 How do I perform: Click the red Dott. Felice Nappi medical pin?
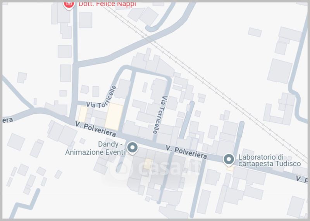[x=69, y=5]
